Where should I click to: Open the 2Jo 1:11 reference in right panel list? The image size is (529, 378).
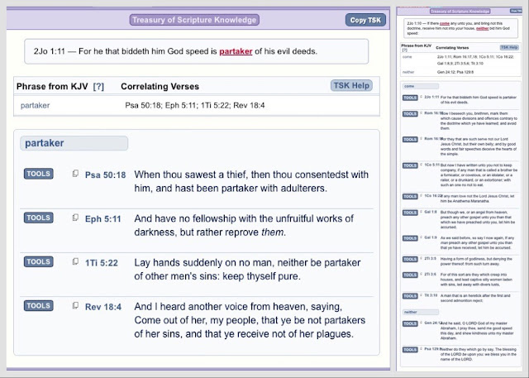click(431, 98)
